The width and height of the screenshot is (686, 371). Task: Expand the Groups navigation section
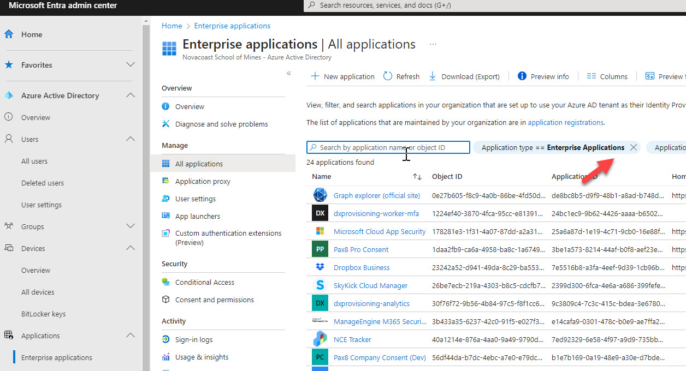pos(131,226)
